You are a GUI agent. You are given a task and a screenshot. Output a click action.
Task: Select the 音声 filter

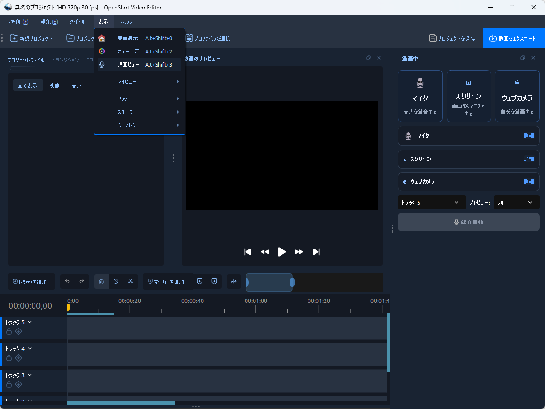77,85
